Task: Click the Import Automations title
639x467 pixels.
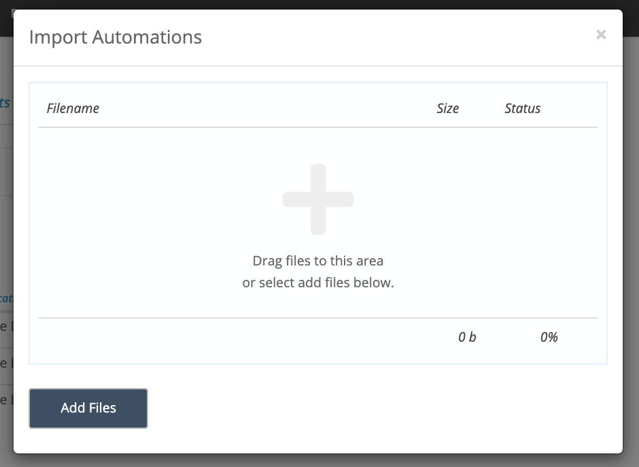Action: (x=116, y=37)
